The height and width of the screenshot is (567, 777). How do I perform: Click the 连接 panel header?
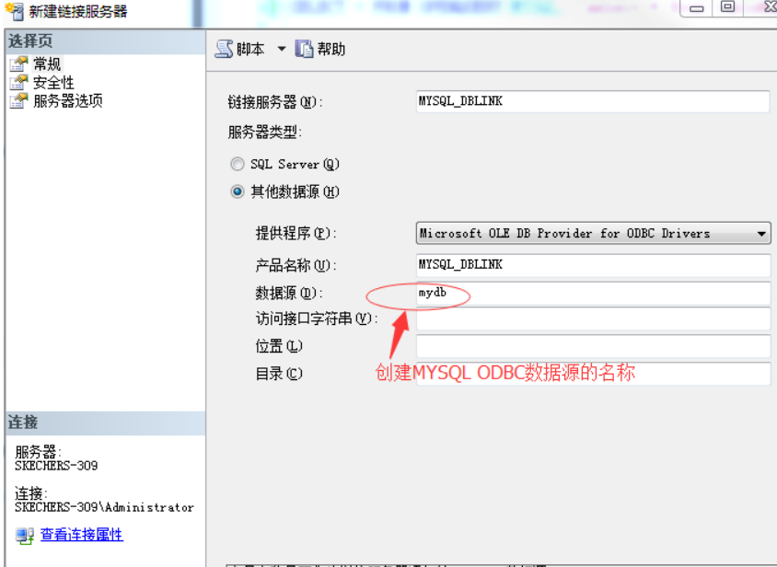pos(106,422)
